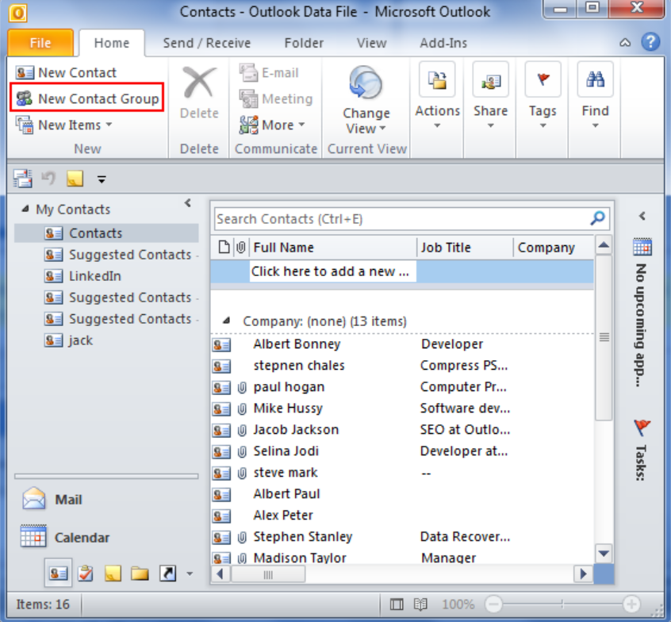Image resolution: width=671 pixels, height=622 pixels.
Task: Click the E-mail communicate button
Action: [x=269, y=73]
